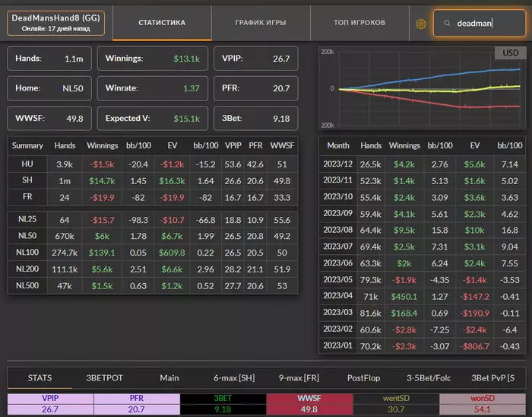532x417 pixels.
Task: Click the Home NL50 stat box
Action: 49,88
